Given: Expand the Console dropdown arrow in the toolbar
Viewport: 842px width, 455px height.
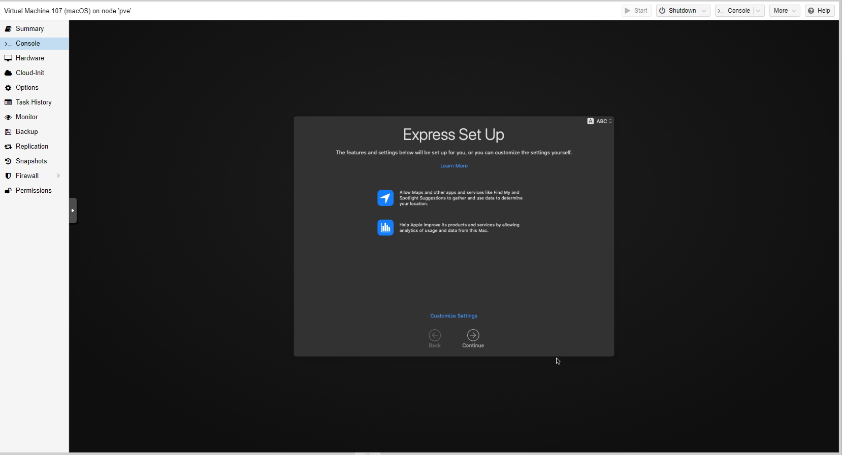Looking at the screenshot, I should click(x=758, y=11).
